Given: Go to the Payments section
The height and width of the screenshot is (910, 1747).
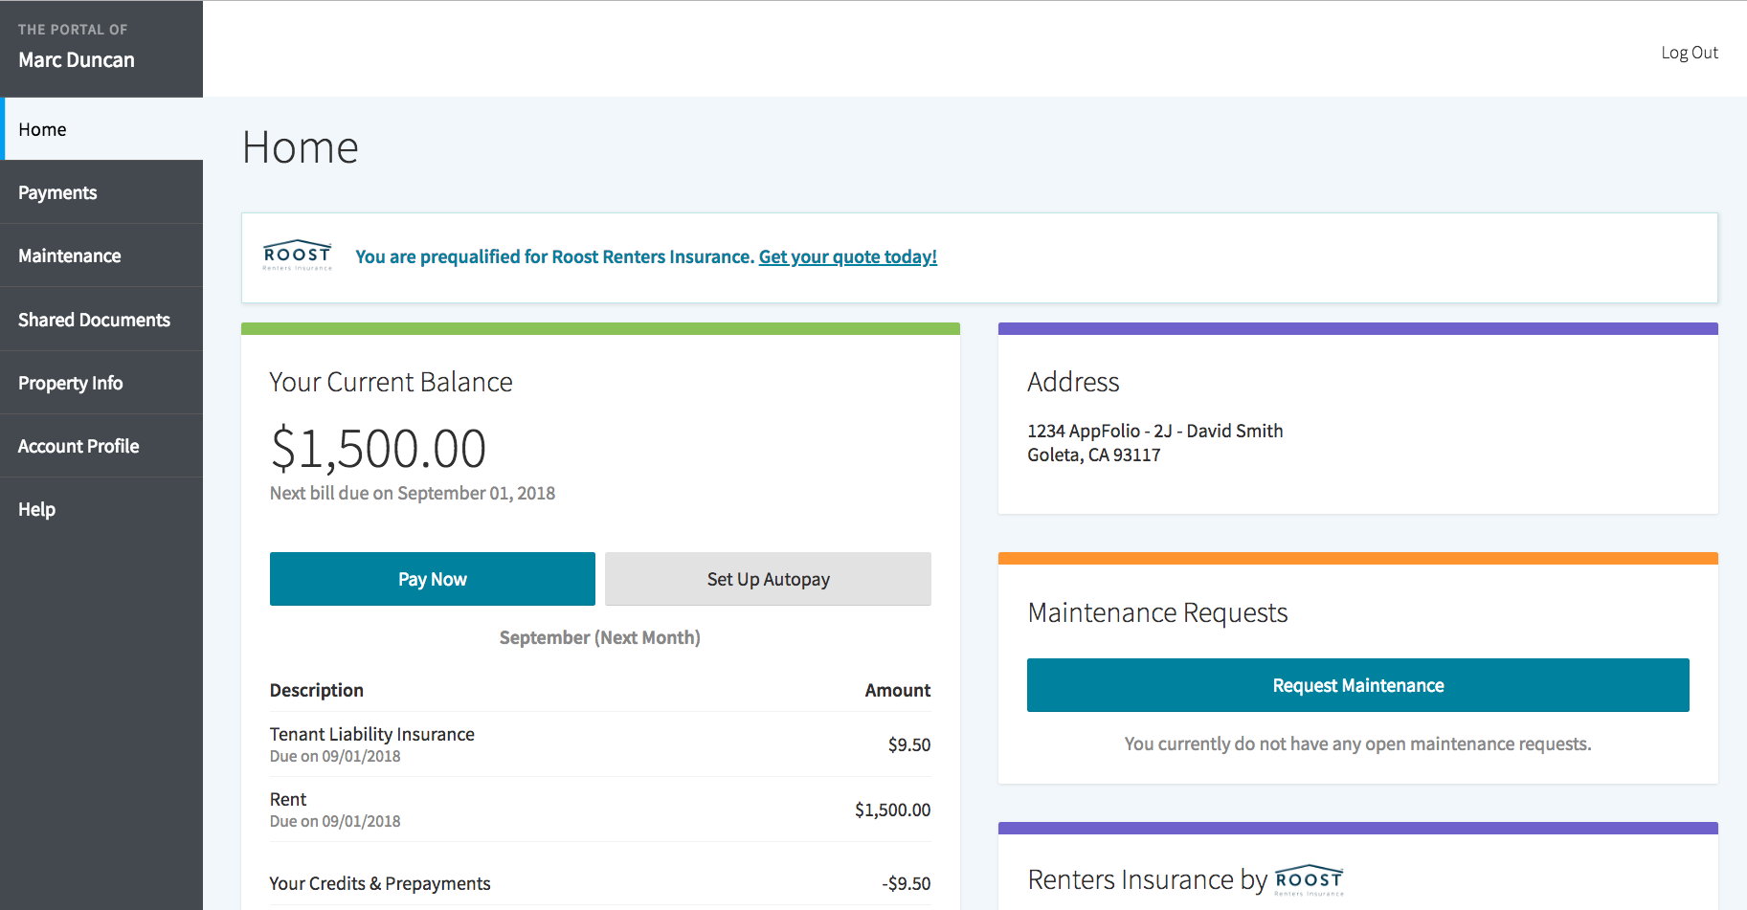Looking at the screenshot, I should [x=57, y=192].
